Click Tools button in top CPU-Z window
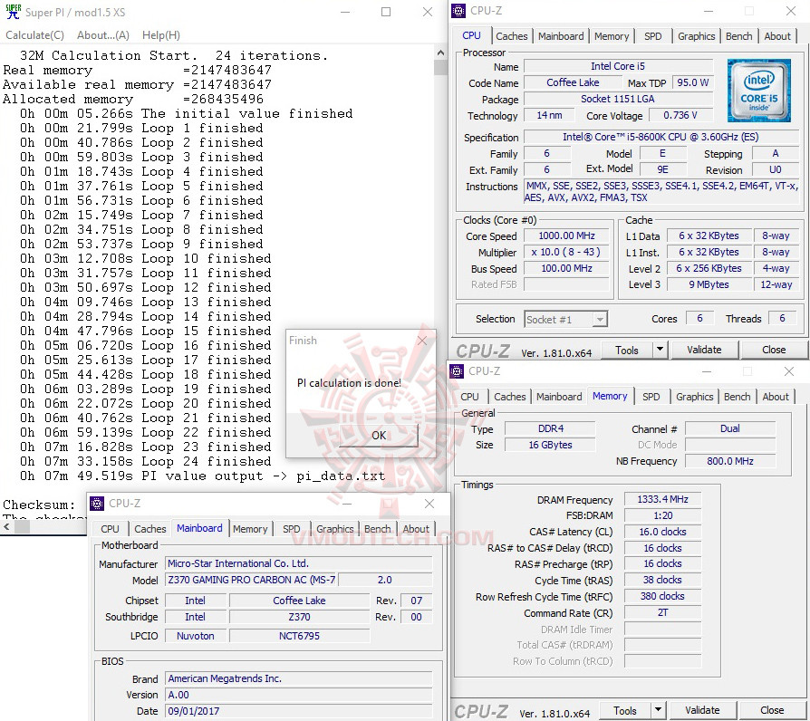Screen dimensions: 810x721 pyautogui.click(x=627, y=351)
